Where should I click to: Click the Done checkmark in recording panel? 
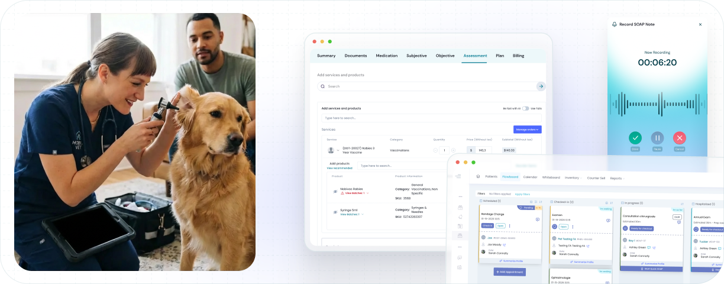coord(635,138)
